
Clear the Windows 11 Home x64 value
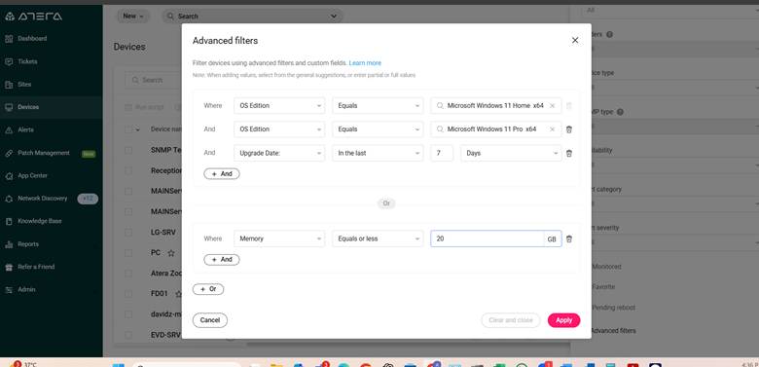(x=552, y=105)
